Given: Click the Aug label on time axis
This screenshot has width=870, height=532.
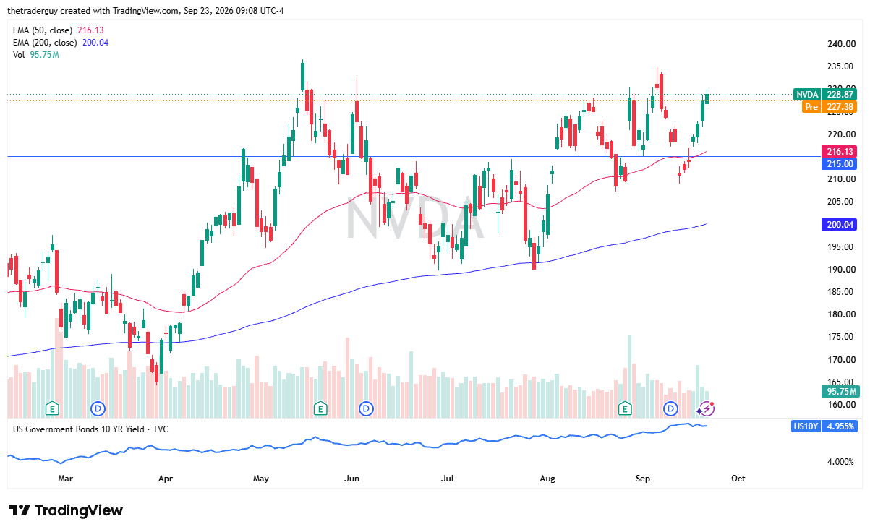Looking at the screenshot, I should pyautogui.click(x=548, y=478).
